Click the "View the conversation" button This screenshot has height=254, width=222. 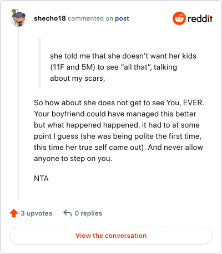111,236
